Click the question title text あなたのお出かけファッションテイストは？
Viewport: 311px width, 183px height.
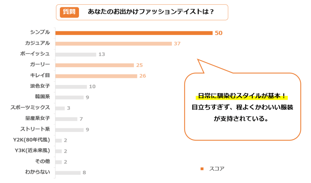pyautogui.click(x=151, y=12)
